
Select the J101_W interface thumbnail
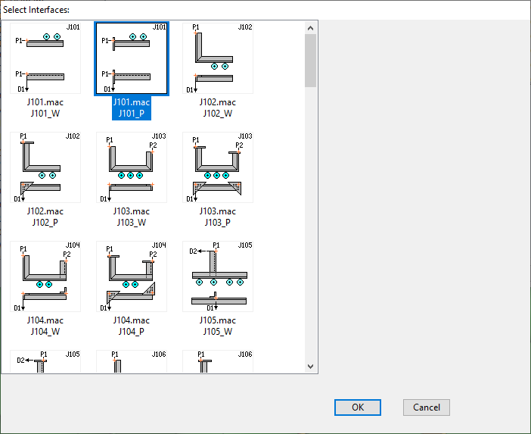(x=45, y=58)
